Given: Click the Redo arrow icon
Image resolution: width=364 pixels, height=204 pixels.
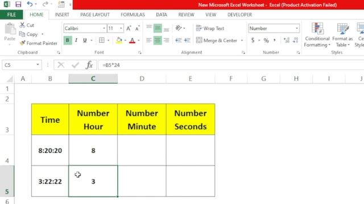Looking at the screenshot, I should tap(45, 4).
